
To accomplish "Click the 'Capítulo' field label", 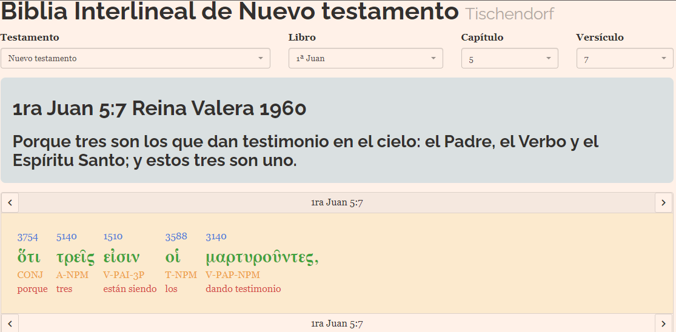I will [x=482, y=38].
